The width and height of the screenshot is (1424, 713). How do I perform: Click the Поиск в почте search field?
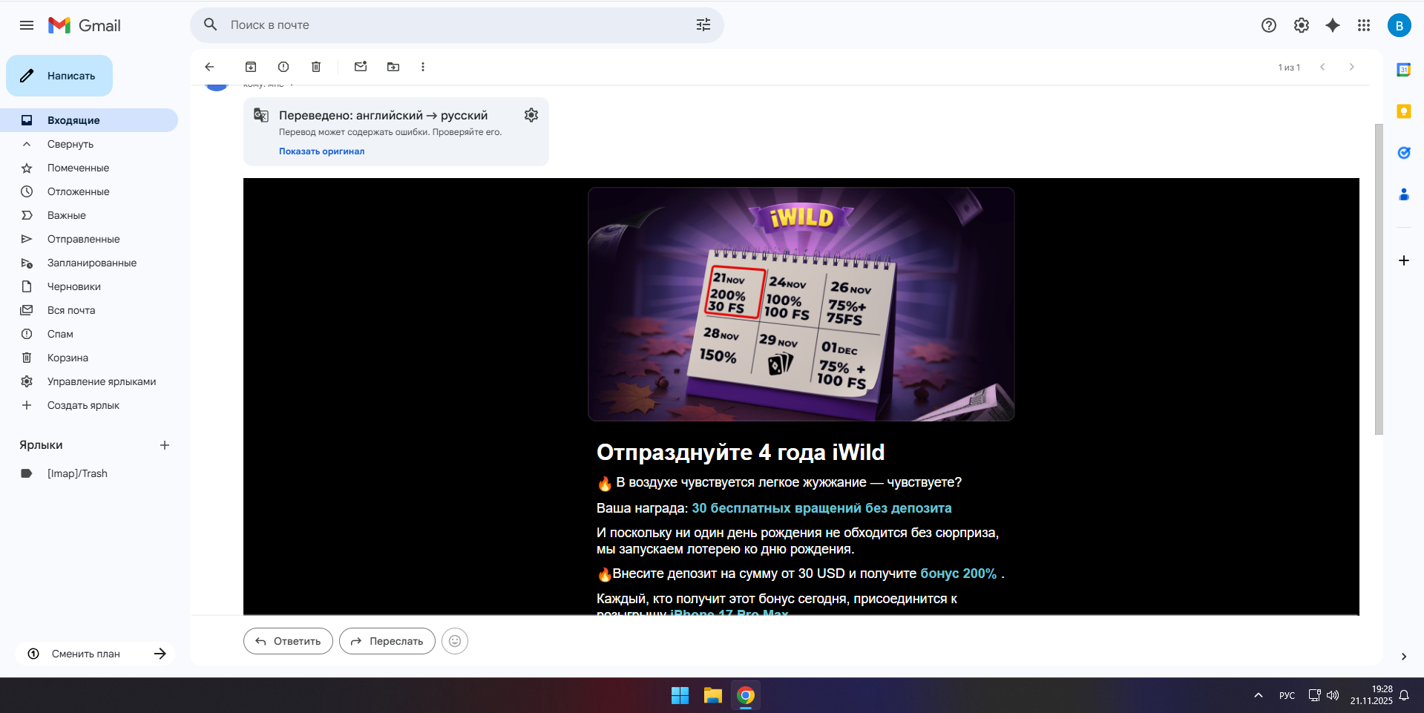[x=445, y=25]
